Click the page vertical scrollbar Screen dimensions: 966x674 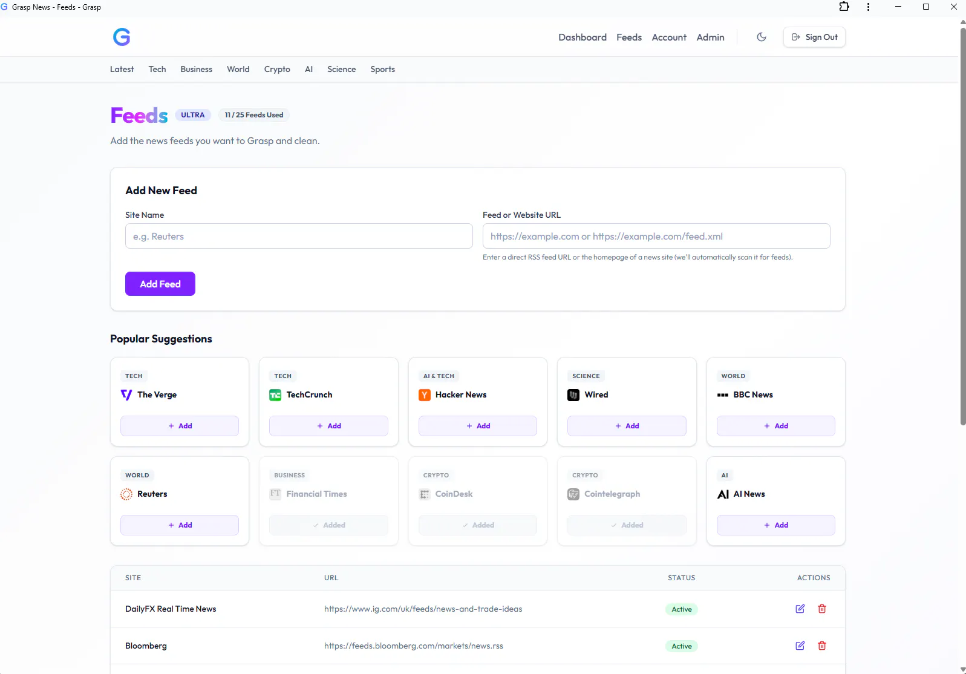[x=963, y=226]
